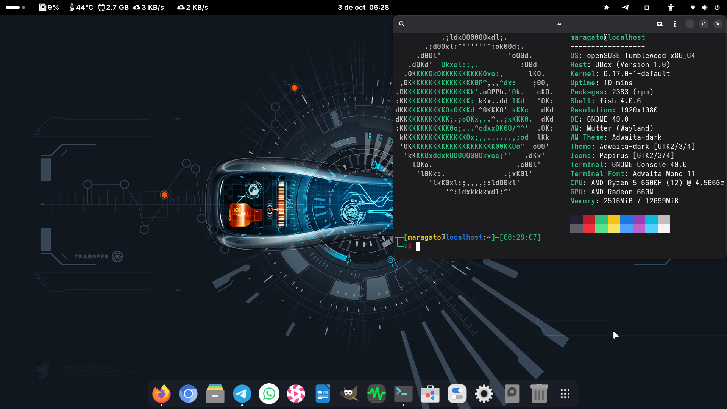Open the Trash in dock
The height and width of the screenshot is (409, 727).
[x=539, y=394]
